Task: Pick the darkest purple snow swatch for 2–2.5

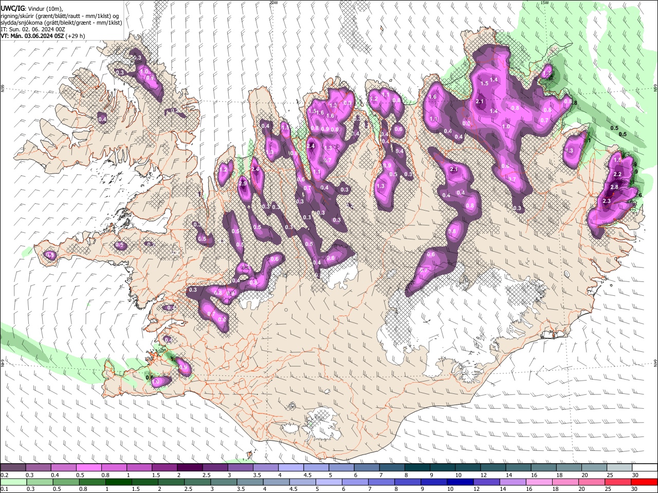Action: click(x=190, y=468)
